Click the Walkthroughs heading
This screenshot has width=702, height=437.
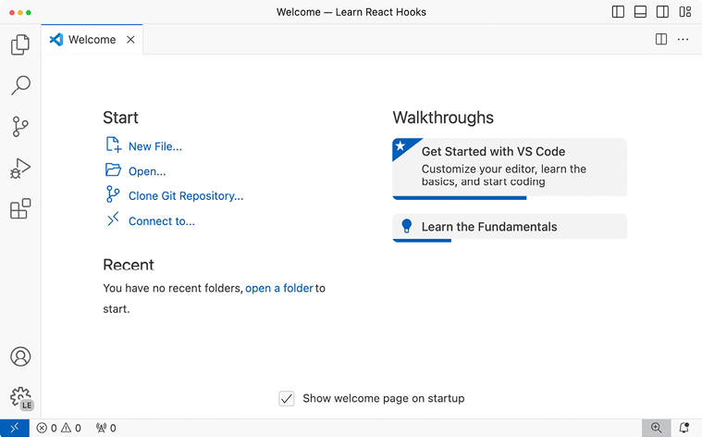(443, 118)
